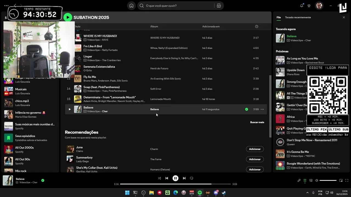Open File Explorer from taskbar
The height and width of the screenshot is (197, 351).
pos(151,193)
